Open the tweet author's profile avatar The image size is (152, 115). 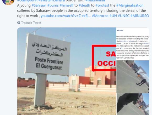point(8,2)
